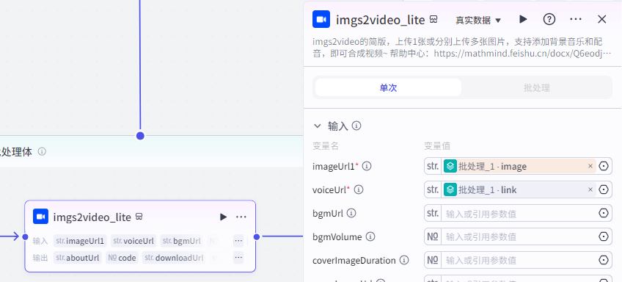Open more options menu in panel header

(x=576, y=19)
